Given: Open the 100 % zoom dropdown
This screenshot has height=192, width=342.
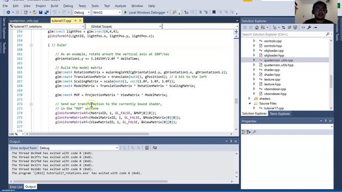Looking at the screenshot, I should coord(23,134).
